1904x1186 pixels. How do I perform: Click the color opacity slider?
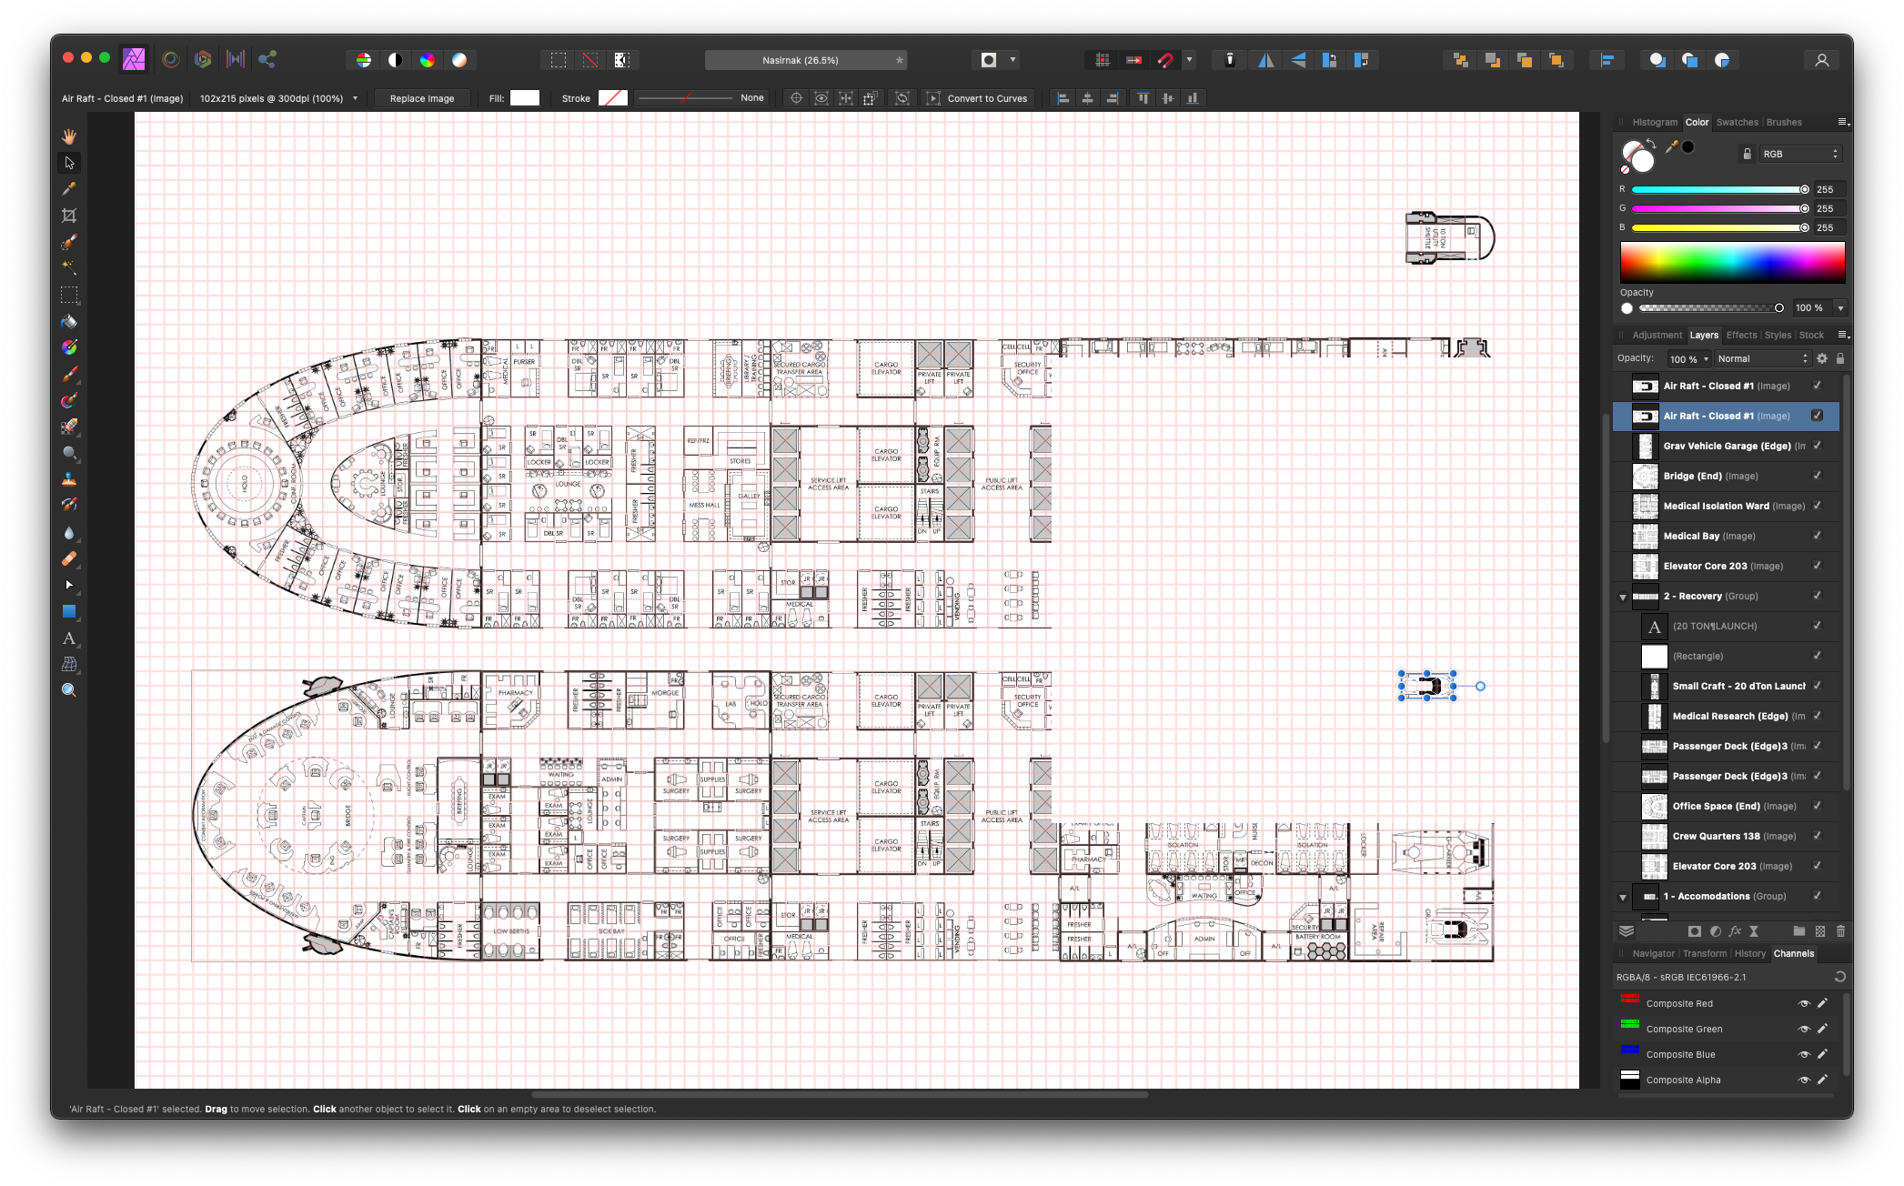[x=1710, y=307]
